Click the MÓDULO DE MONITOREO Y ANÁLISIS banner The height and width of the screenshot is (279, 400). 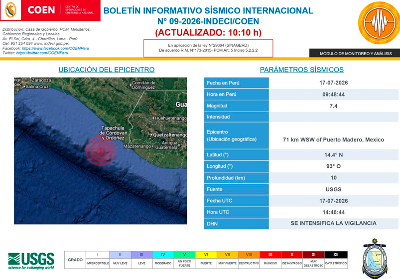356,54
